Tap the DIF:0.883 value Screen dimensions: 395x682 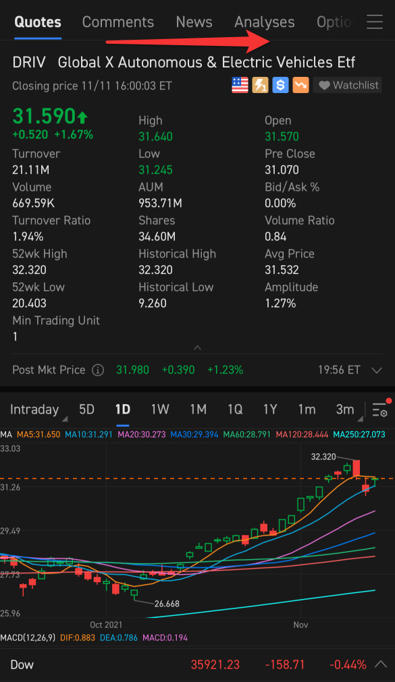[x=78, y=637]
